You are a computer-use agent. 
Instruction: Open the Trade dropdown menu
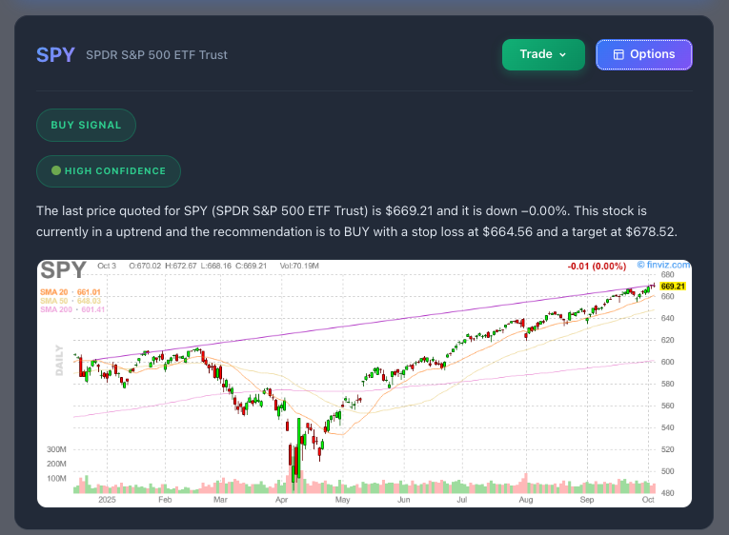pos(542,54)
